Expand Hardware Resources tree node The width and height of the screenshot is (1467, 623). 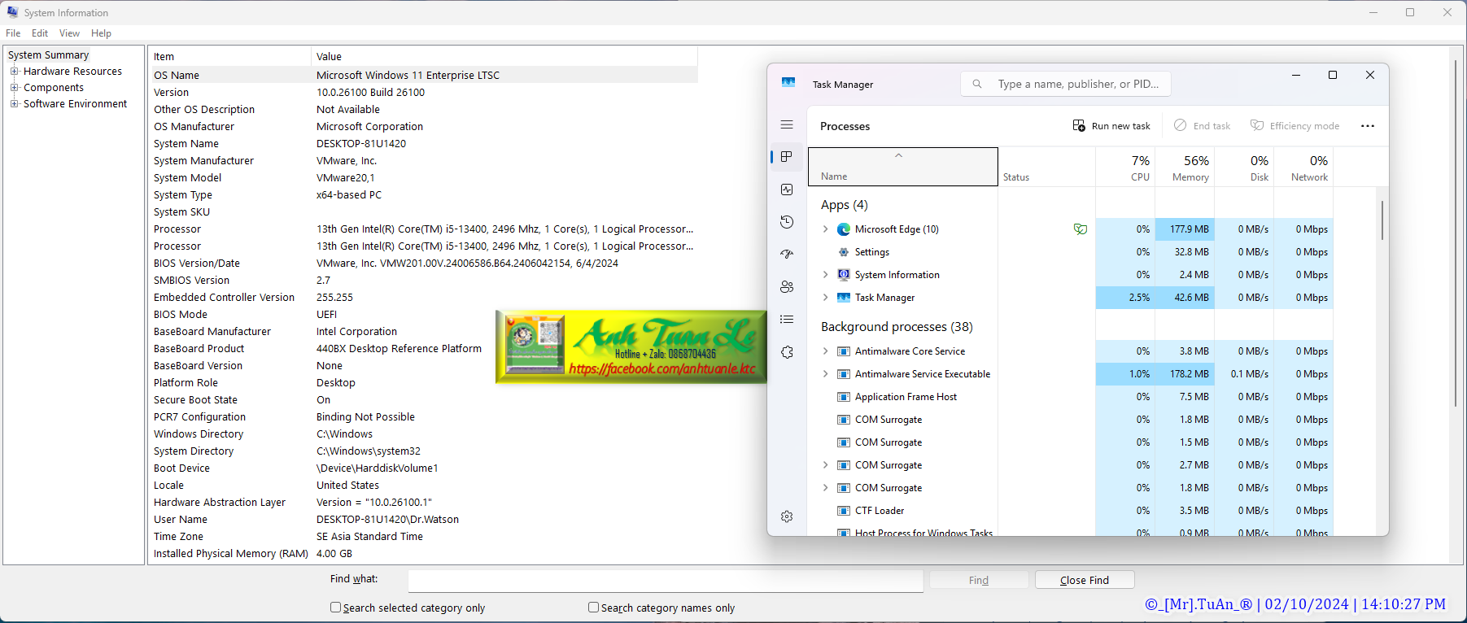click(x=14, y=71)
